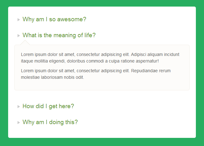The width and height of the screenshot is (204, 146).
Task: Click the word 'Repudiandae' in the answer
Action: pyautogui.click(x=144, y=71)
